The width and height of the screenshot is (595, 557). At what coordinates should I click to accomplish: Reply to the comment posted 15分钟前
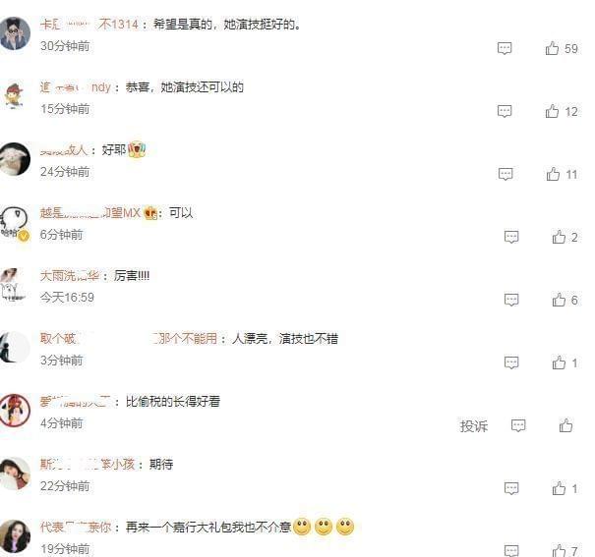coord(505,111)
